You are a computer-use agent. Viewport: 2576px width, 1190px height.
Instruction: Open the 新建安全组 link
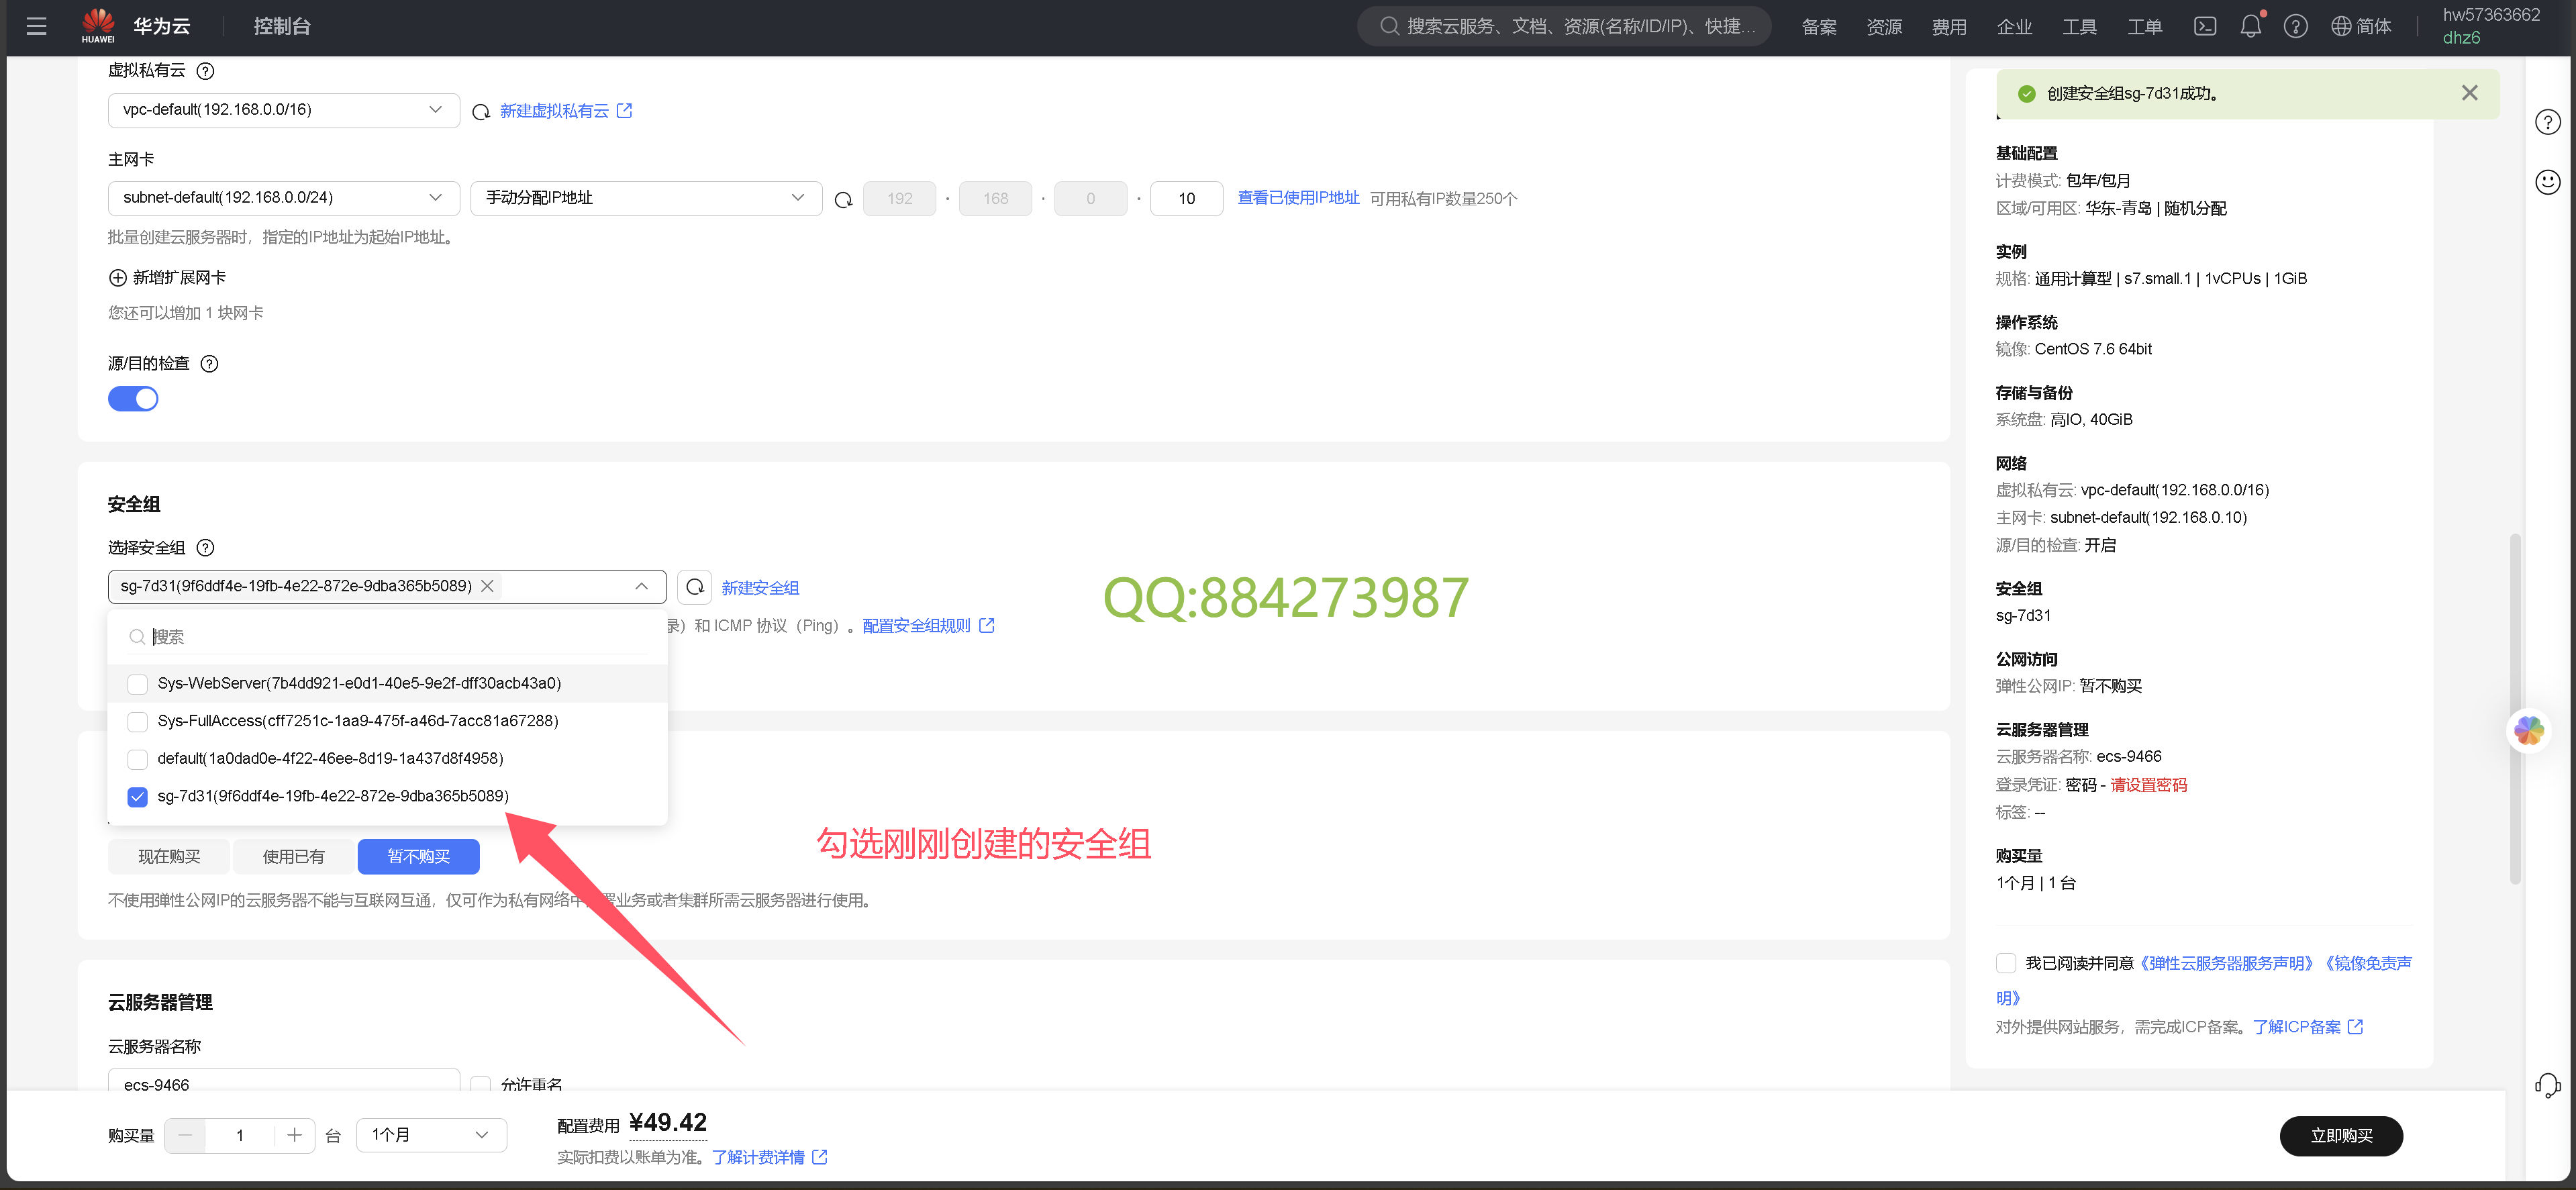click(x=760, y=588)
